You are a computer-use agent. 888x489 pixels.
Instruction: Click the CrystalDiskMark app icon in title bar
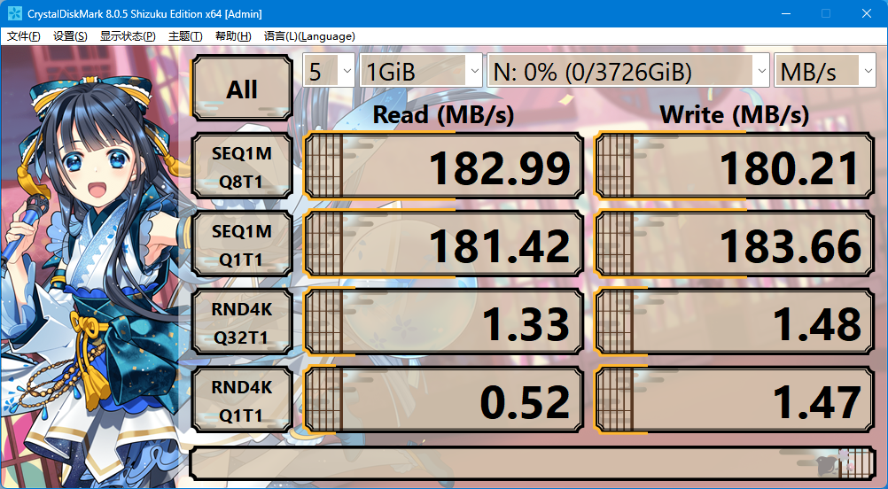pos(15,13)
